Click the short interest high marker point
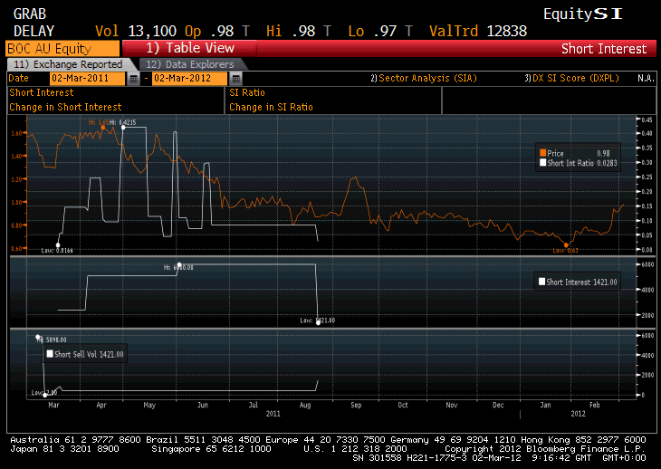Screen dimensions: 661x469 click(x=179, y=265)
